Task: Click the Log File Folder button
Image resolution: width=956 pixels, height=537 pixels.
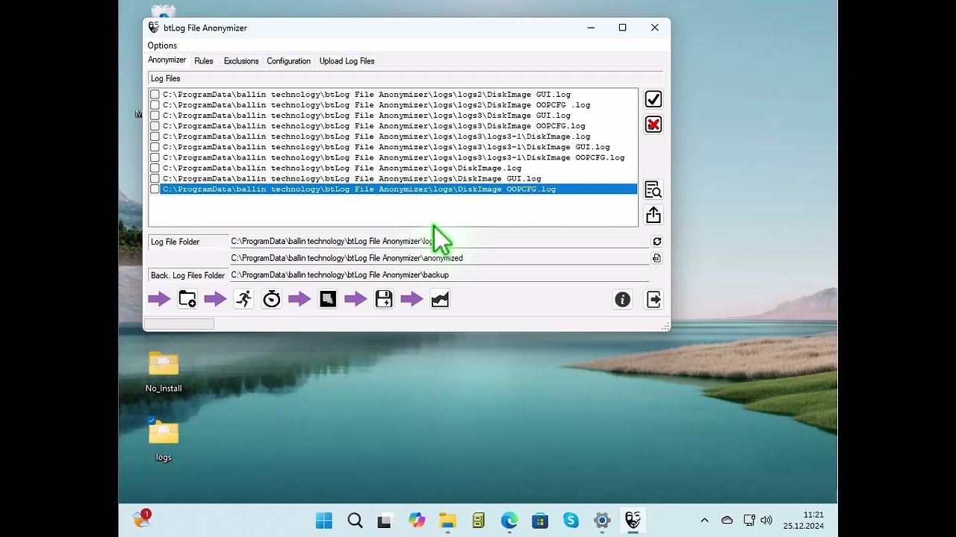Action: coord(188,242)
